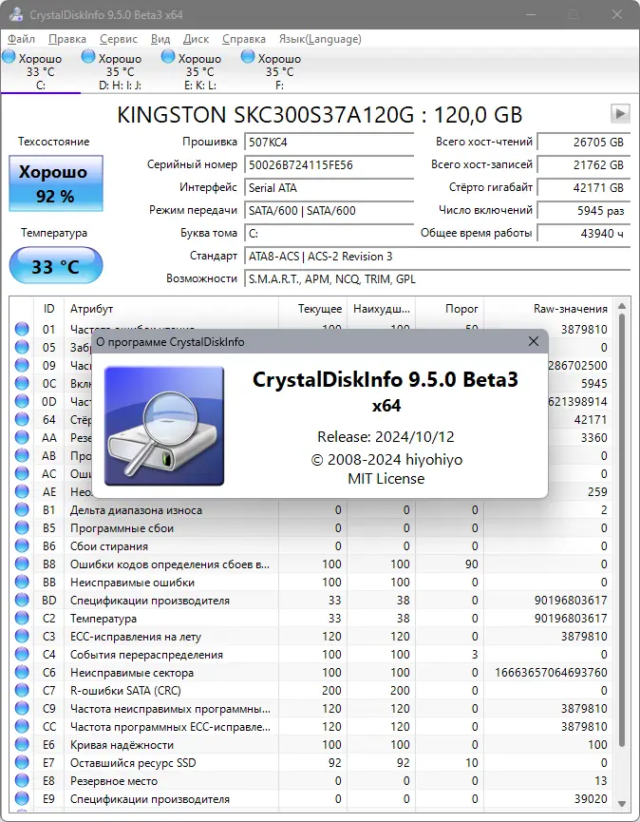The height and width of the screenshot is (822, 640).
Task: Click the Порог column header
Action: [449, 309]
